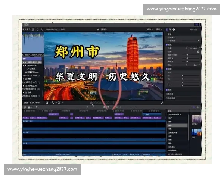The height and width of the screenshot is (179, 224).
Task: Choose the Select arrow tool icon
Action: [37, 107]
